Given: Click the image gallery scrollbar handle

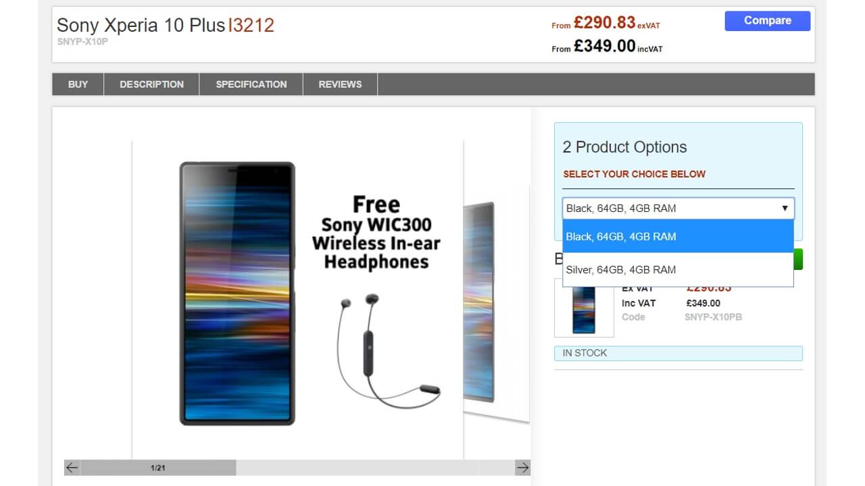Looking at the screenshot, I should tap(158, 467).
